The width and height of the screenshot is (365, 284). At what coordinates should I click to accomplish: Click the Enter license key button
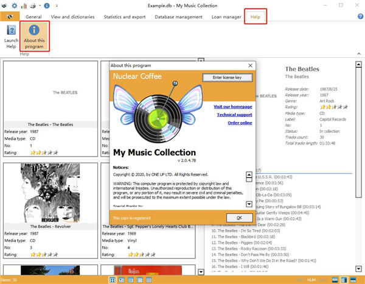227,77
